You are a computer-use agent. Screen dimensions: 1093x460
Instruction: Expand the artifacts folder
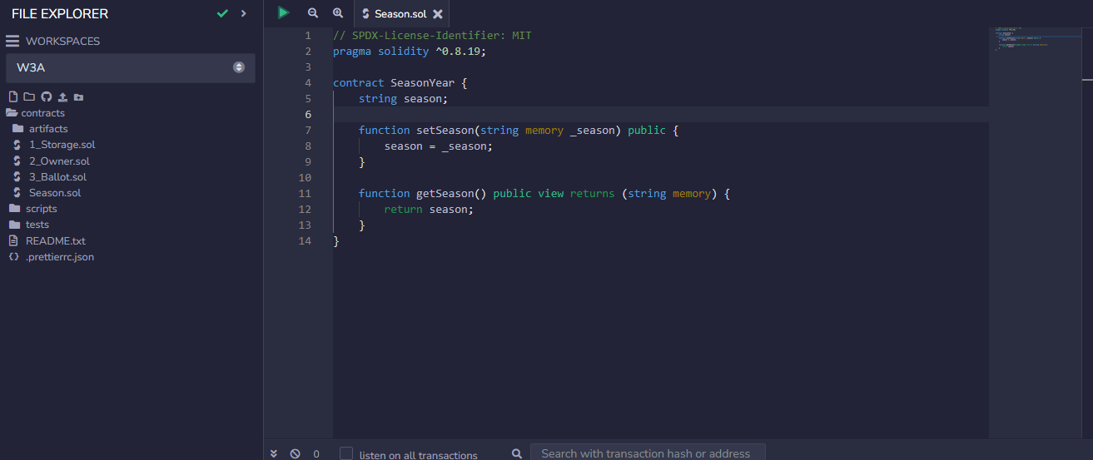[x=47, y=129]
